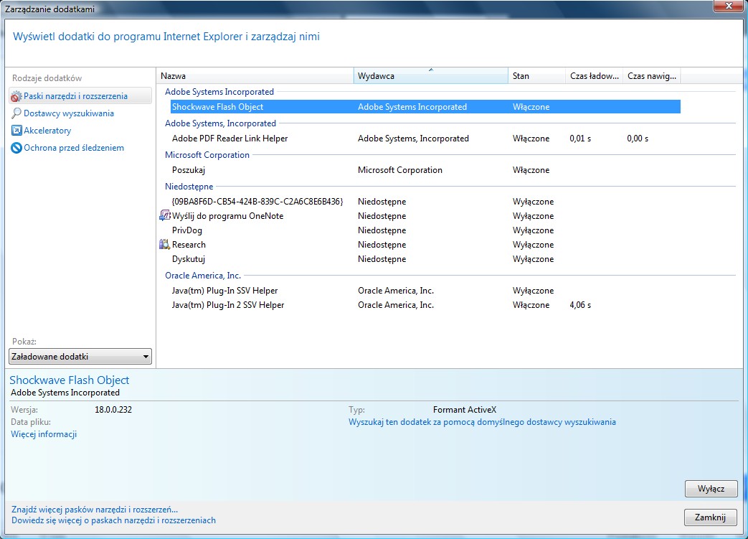Select the Dyskutuj add-on row
The width and height of the screenshot is (748, 539).
(425, 259)
